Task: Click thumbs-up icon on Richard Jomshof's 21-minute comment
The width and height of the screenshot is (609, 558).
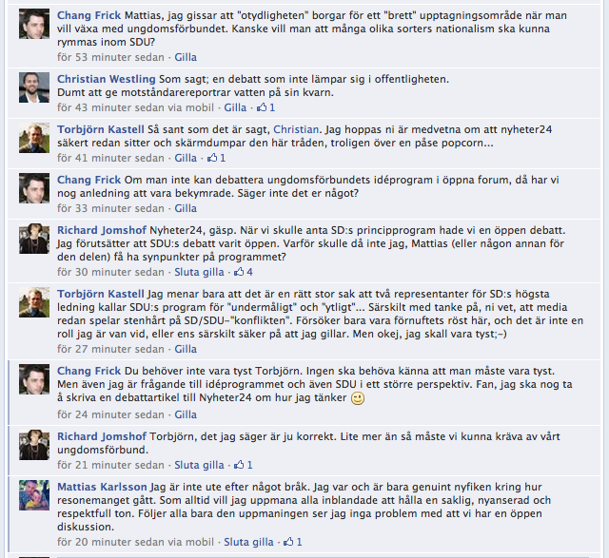Action: pyautogui.click(x=239, y=465)
